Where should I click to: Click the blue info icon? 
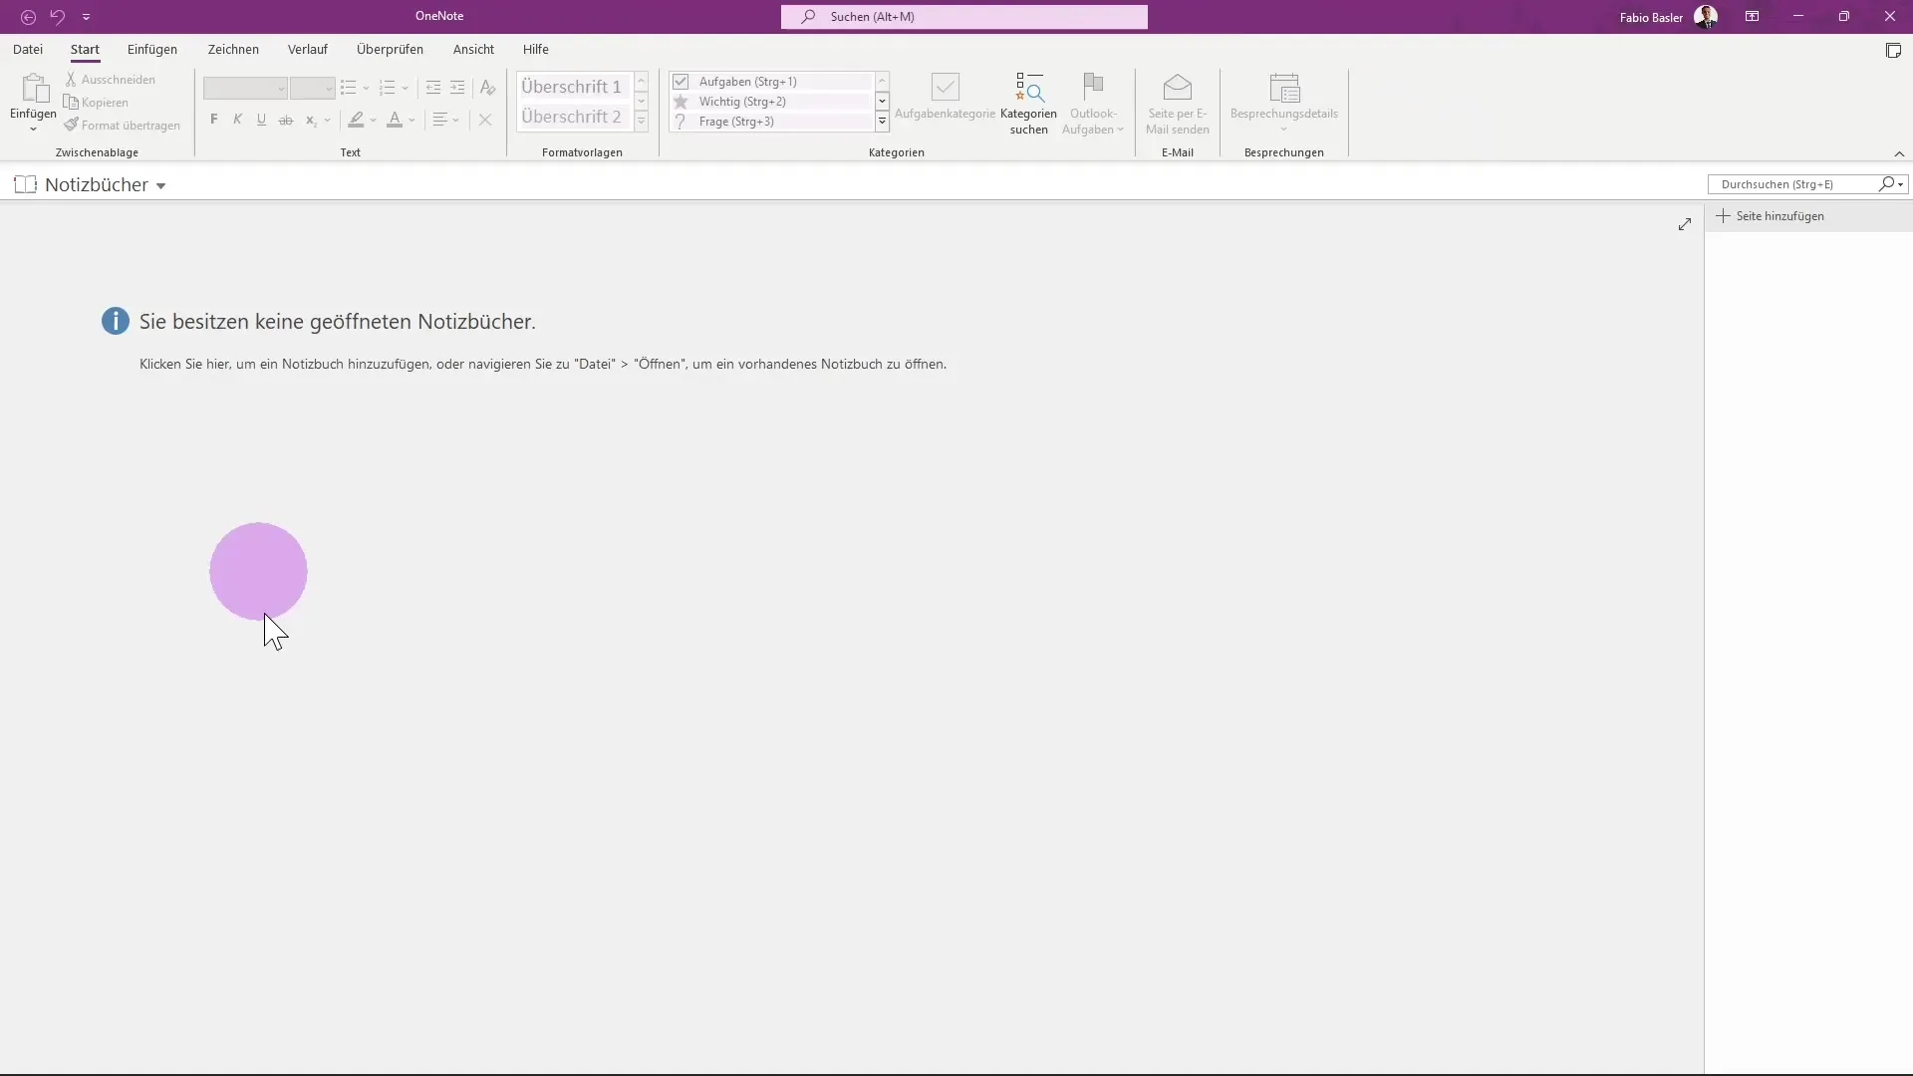116,321
